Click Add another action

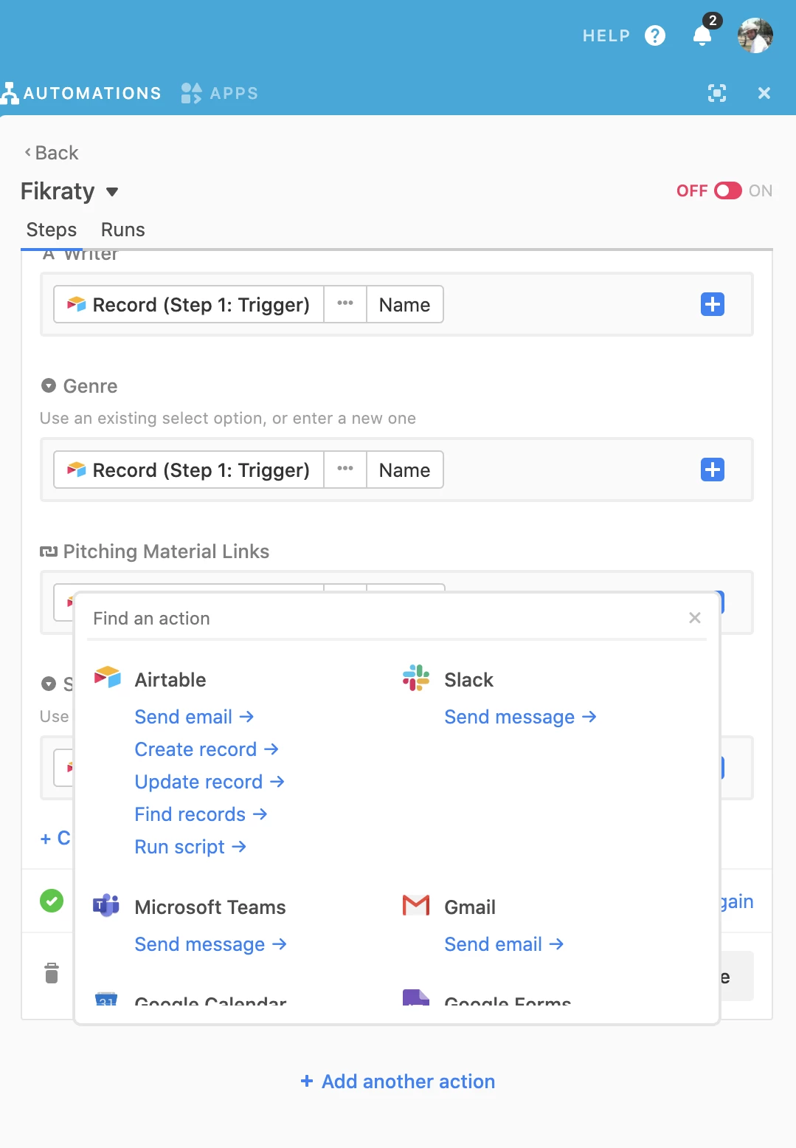tap(398, 1082)
